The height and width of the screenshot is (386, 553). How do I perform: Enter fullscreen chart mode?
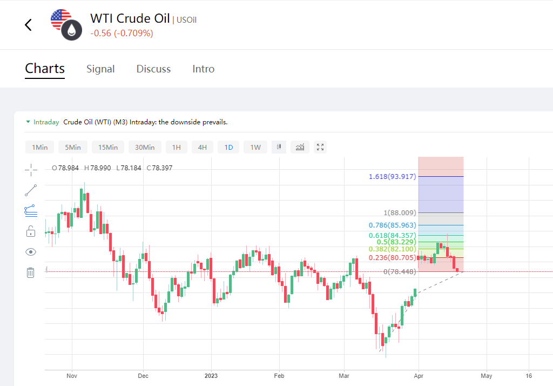(320, 147)
